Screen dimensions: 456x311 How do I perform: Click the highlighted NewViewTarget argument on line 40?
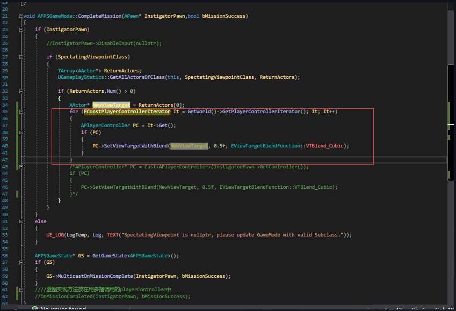click(x=189, y=145)
